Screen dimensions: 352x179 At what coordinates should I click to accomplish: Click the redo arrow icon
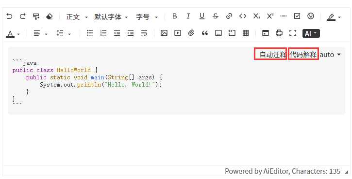click(x=23, y=16)
